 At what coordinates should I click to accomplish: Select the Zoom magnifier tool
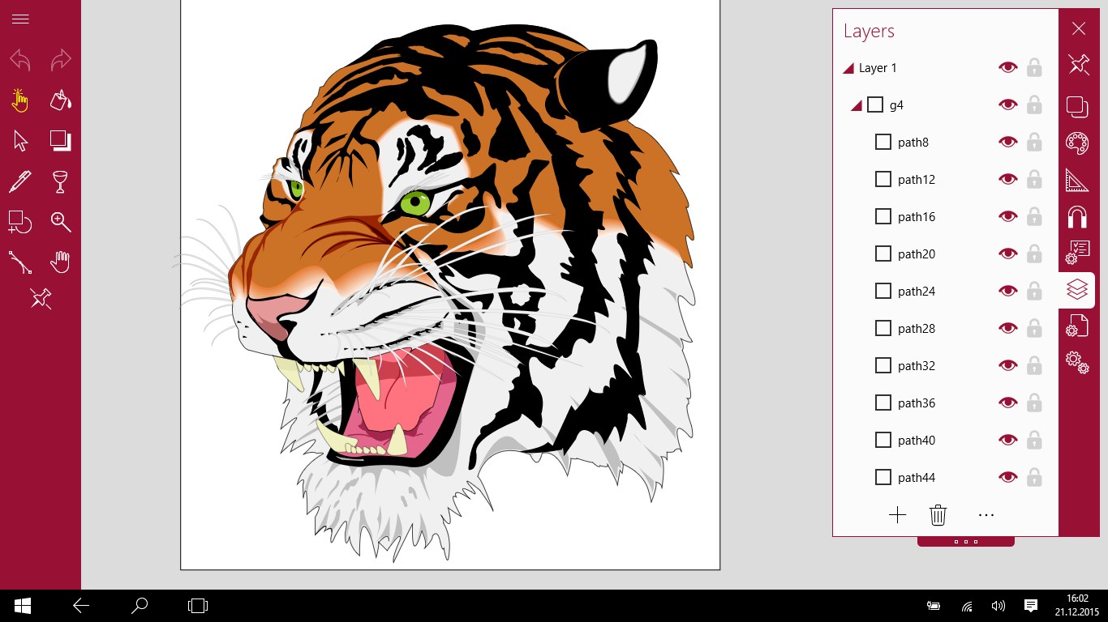coord(61,221)
